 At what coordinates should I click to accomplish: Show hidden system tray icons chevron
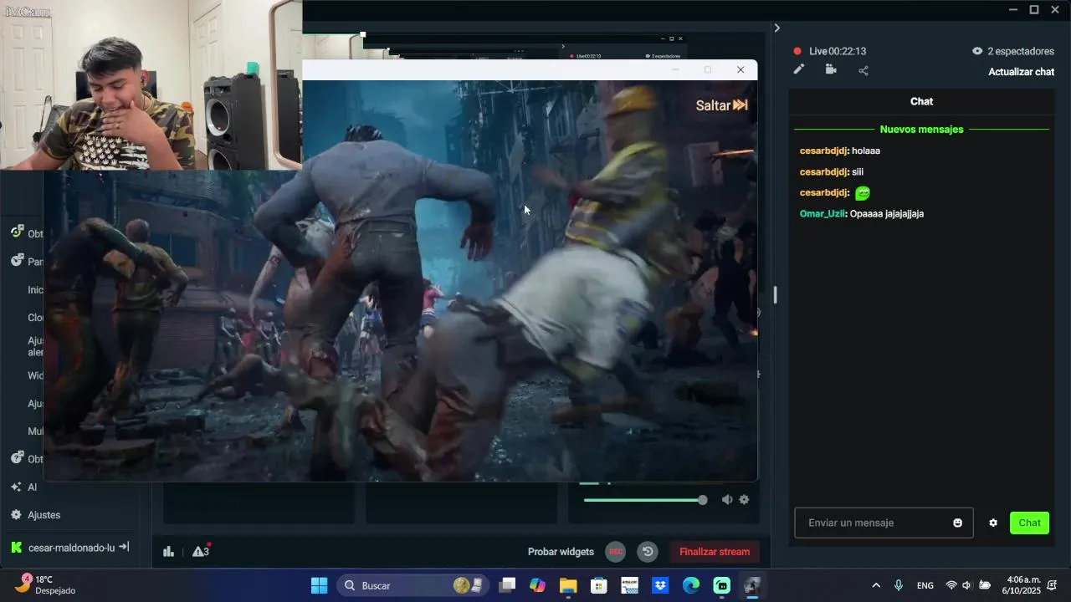point(876,585)
